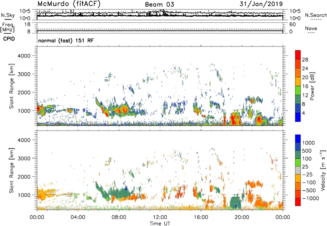Click the gray segment of velocity colorbar
This screenshot has width=327, height=226.
coord(298,170)
